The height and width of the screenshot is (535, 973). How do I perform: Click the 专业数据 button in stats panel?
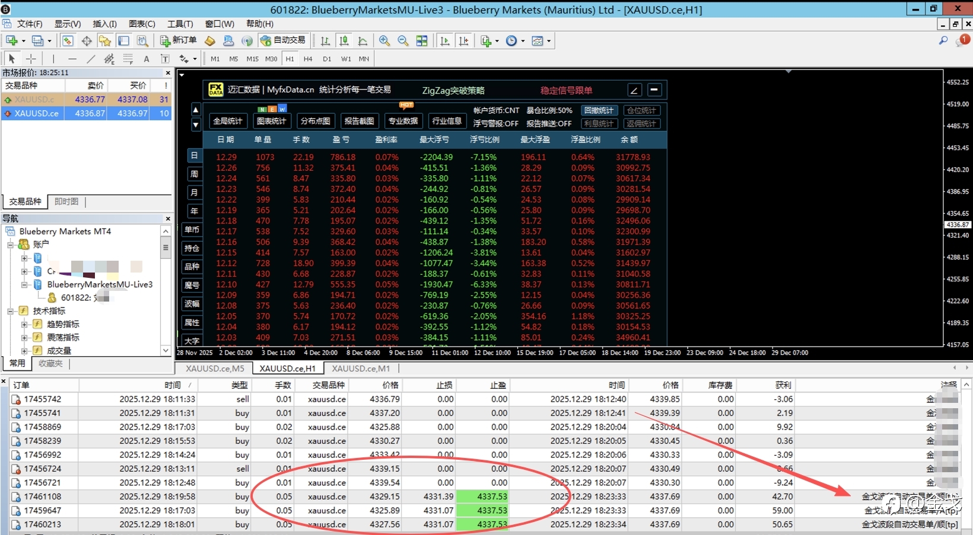coord(403,121)
